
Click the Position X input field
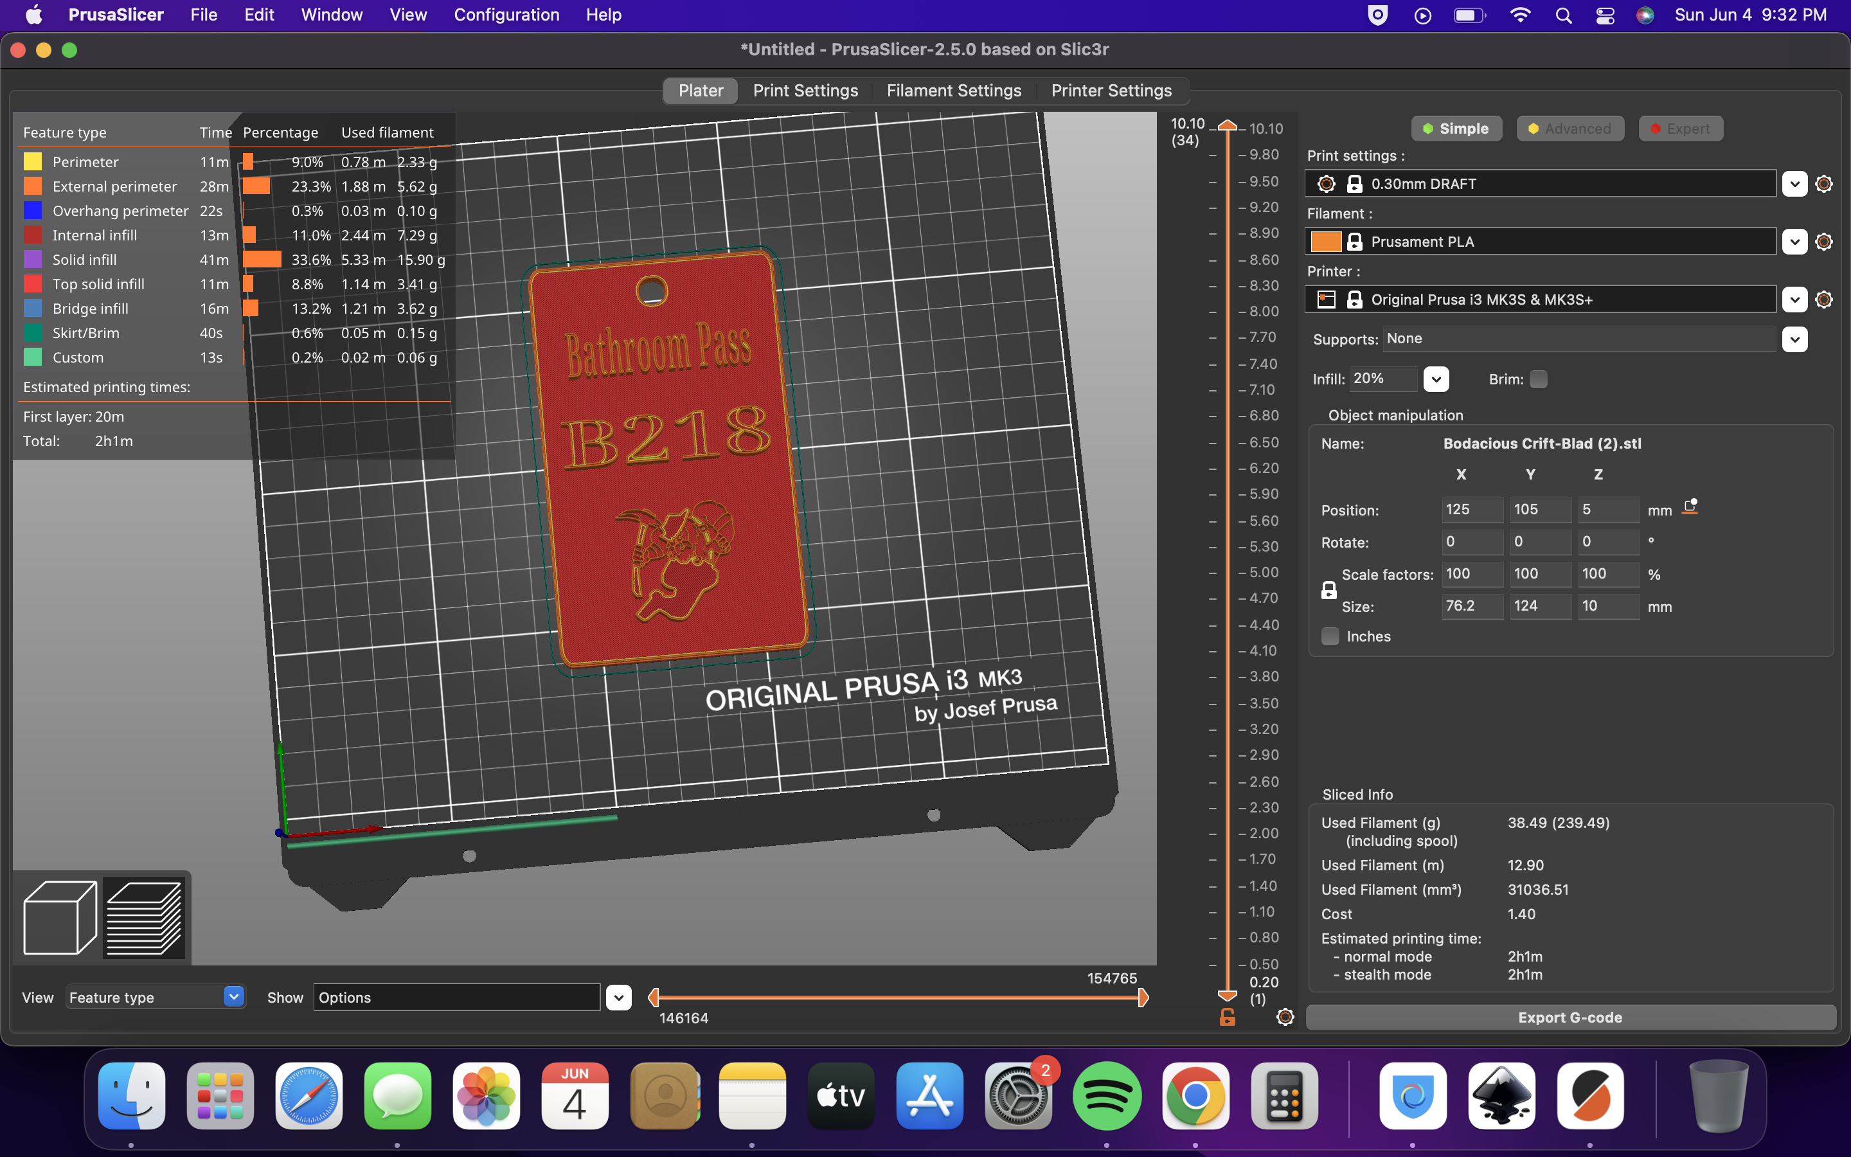point(1472,510)
